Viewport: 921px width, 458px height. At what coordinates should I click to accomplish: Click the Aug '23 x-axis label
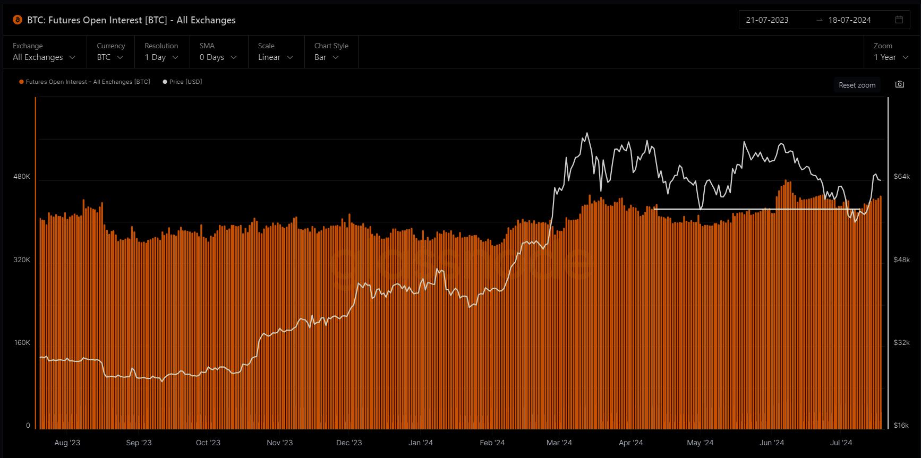[67, 443]
